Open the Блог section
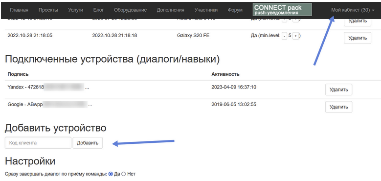Image resolution: width=381 pixels, height=181 pixels. pos(98,10)
